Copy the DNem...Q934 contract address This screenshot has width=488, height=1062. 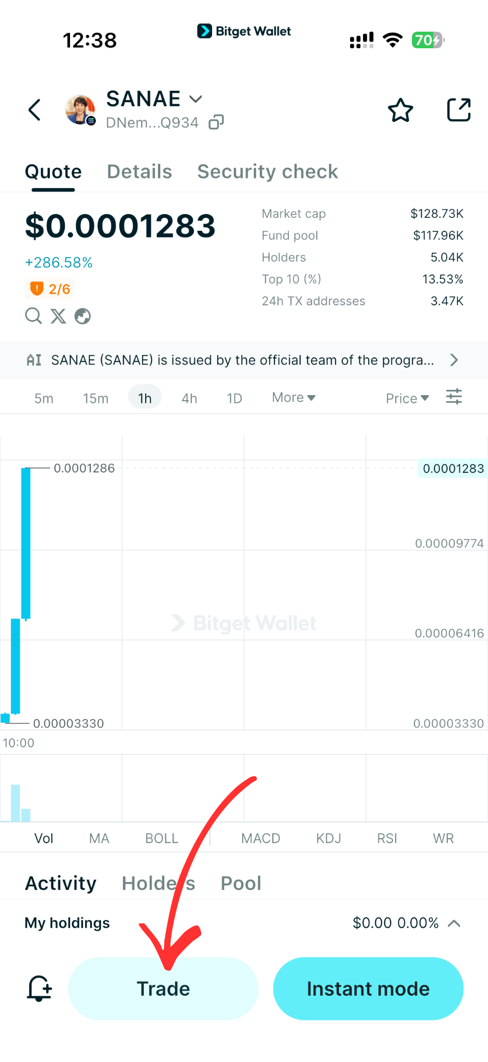216,121
